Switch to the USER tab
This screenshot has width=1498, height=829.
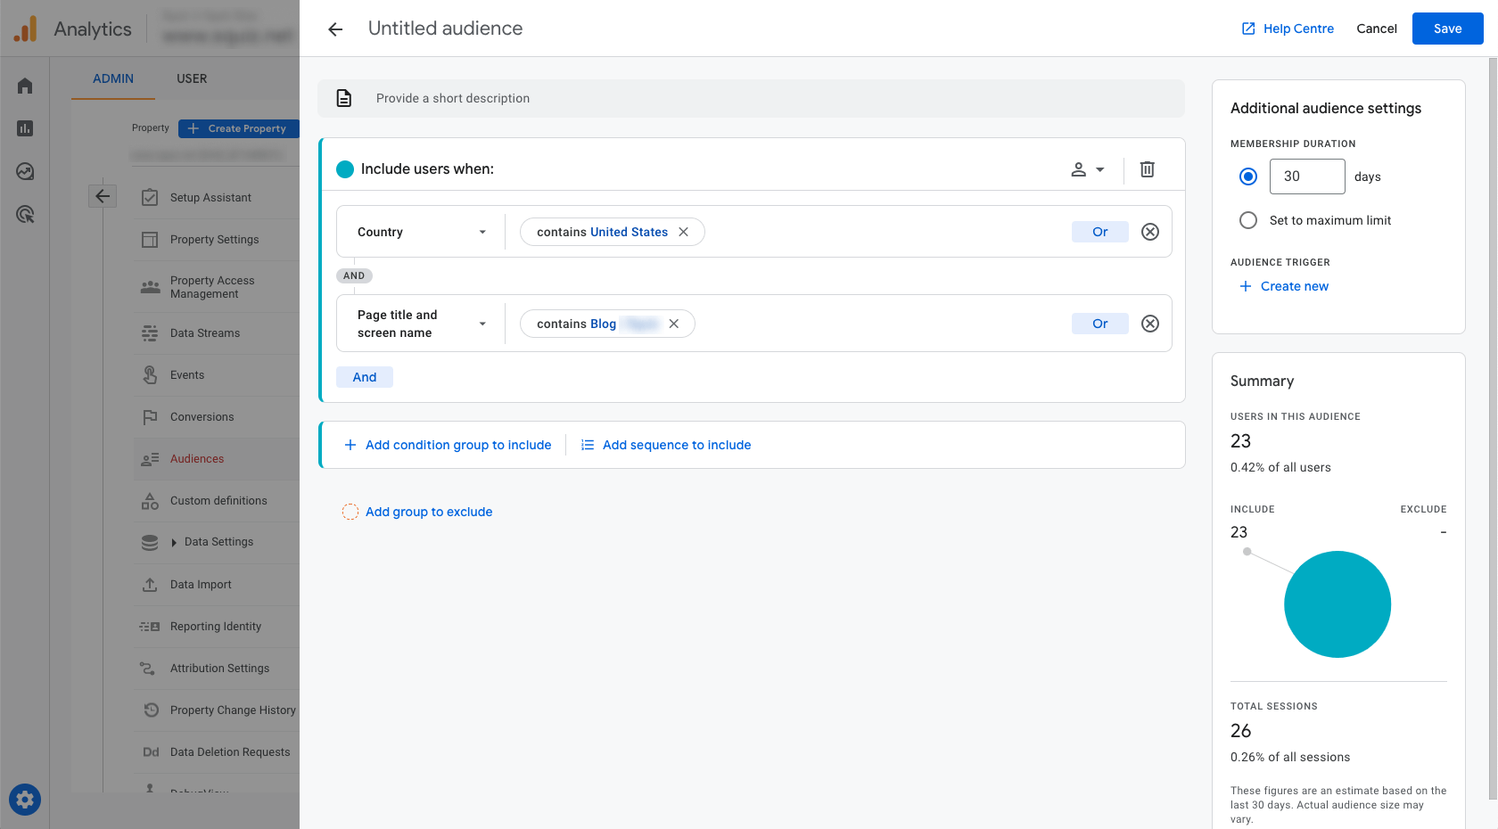point(192,78)
